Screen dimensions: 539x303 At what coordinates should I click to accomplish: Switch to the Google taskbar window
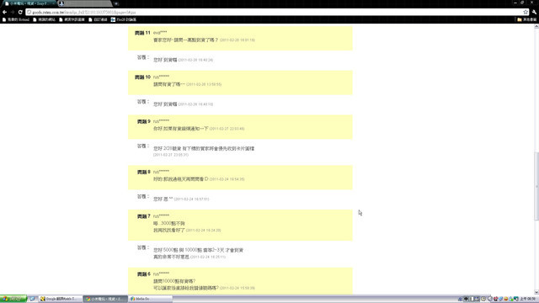(61, 299)
